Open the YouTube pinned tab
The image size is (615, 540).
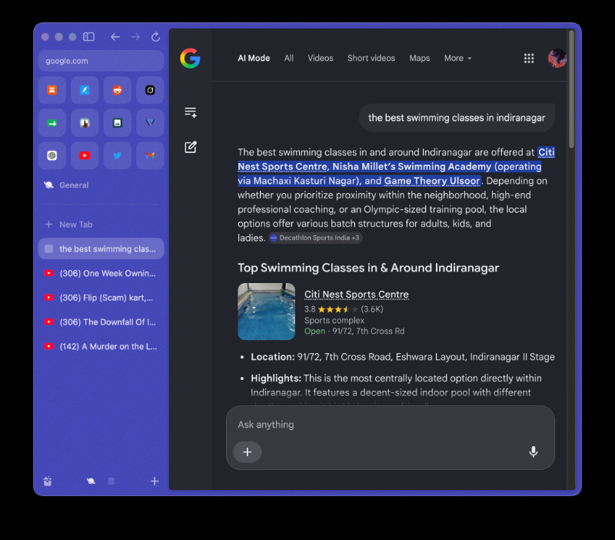(x=85, y=155)
